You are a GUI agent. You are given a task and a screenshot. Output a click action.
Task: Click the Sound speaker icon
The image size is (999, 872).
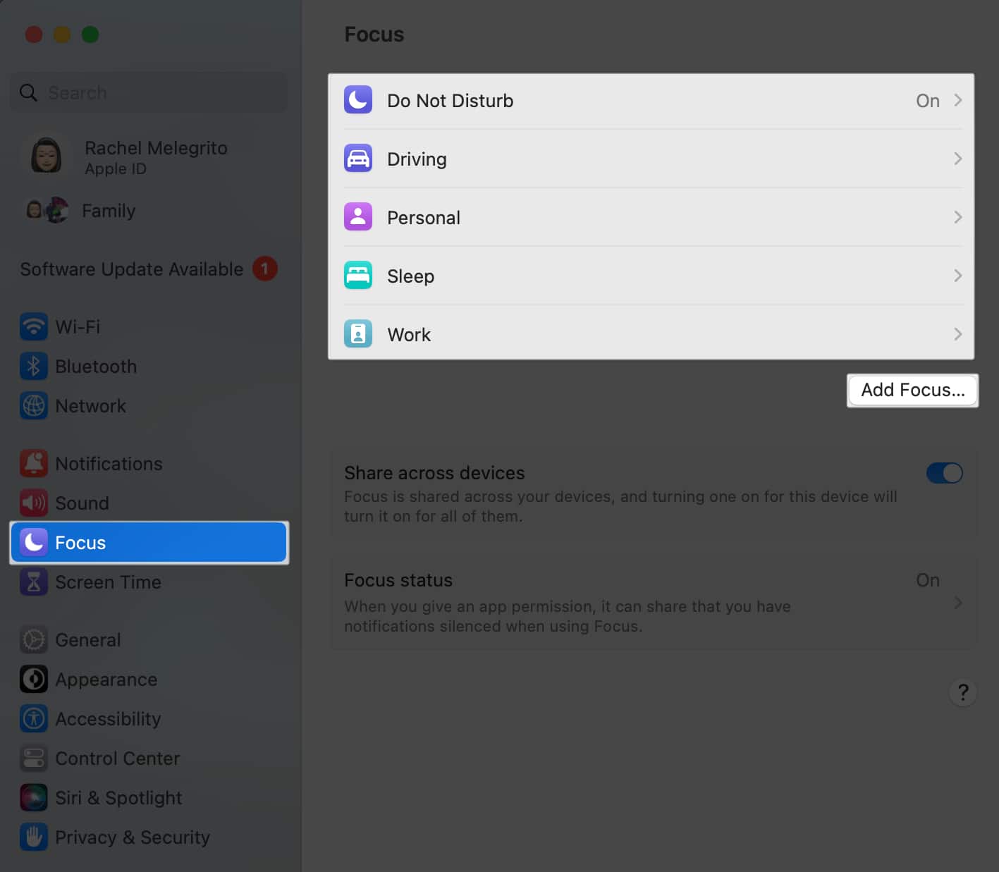click(x=34, y=503)
